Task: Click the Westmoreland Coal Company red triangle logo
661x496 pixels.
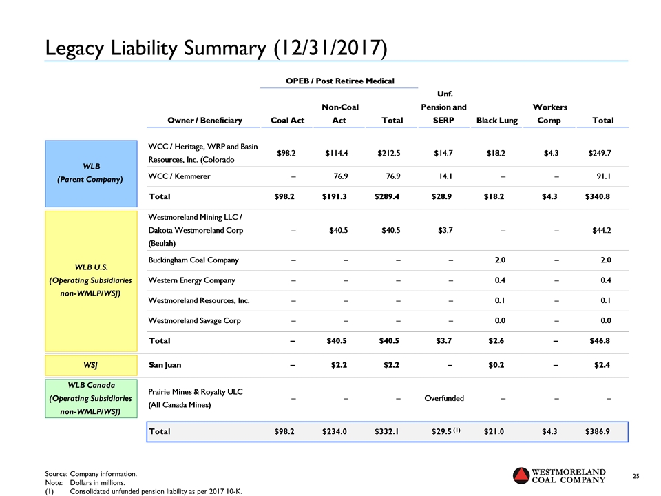Action: pos(523,477)
